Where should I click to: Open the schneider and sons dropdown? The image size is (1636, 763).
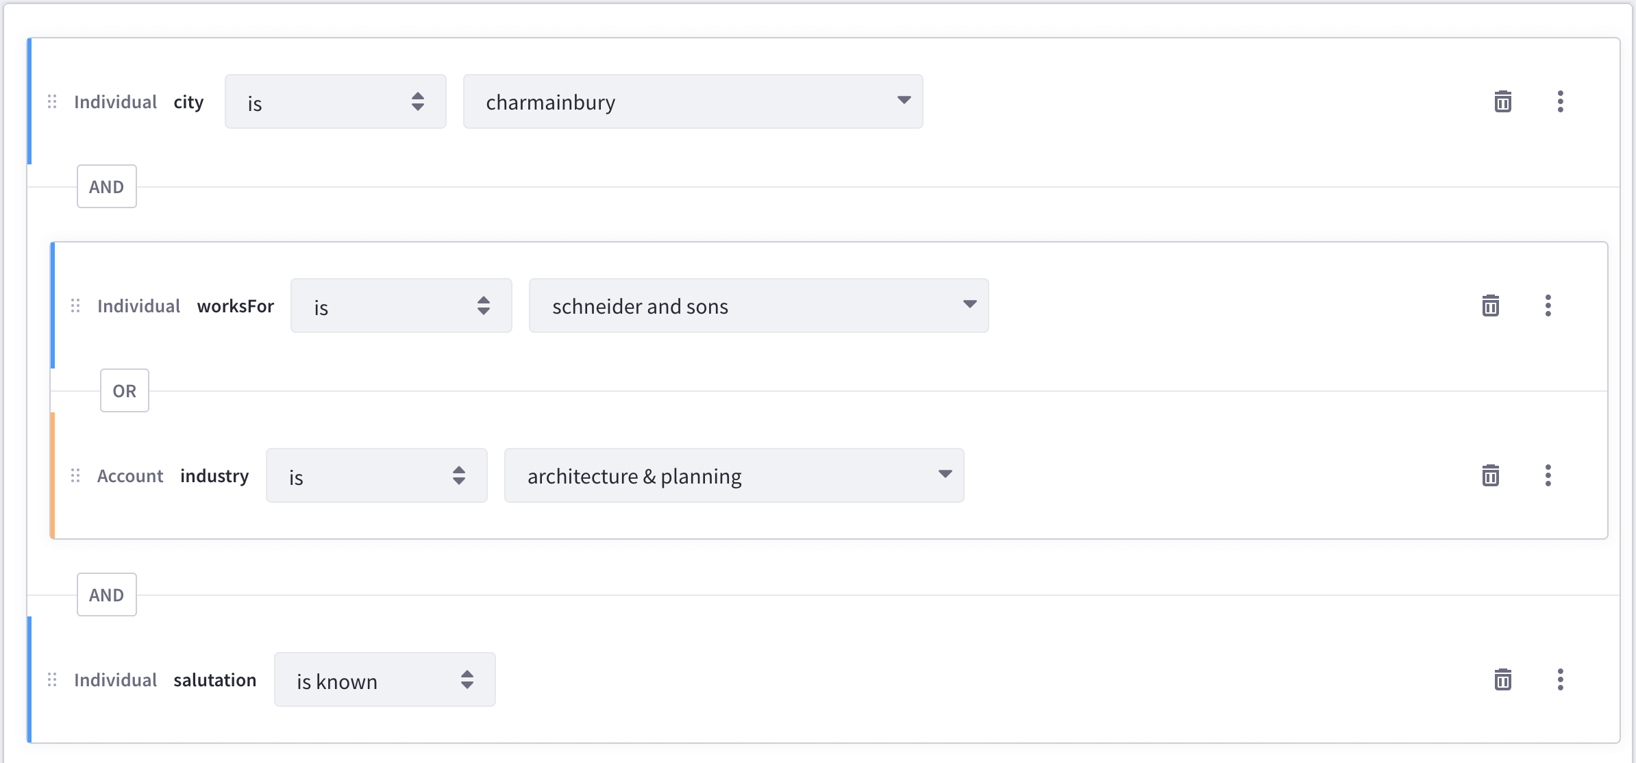coord(758,305)
